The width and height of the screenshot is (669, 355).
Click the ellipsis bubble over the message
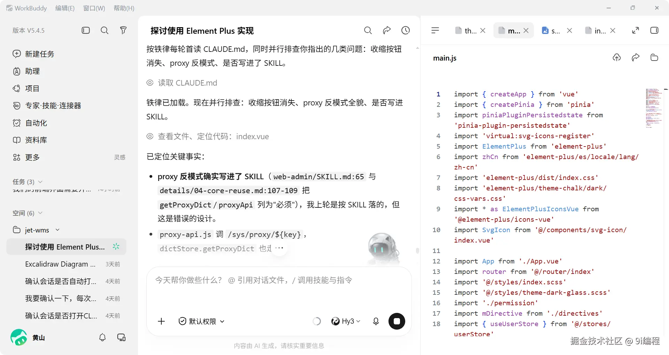[x=279, y=248]
